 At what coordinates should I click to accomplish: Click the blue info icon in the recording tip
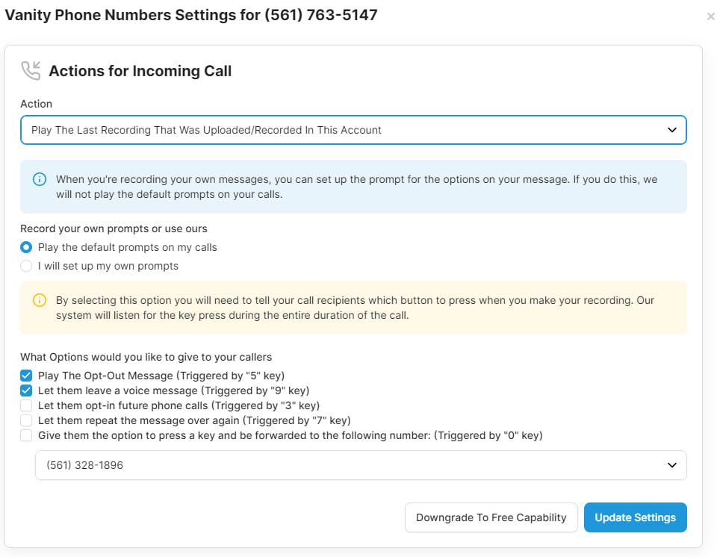40,180
